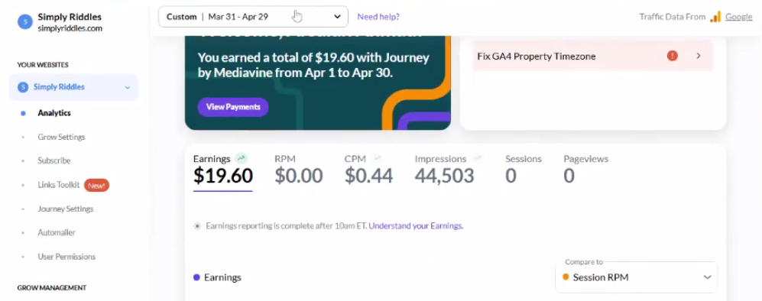762x301 pixels.
Task: Click the green trend icon beside Earnings
Action: click(x=242, y=158)
